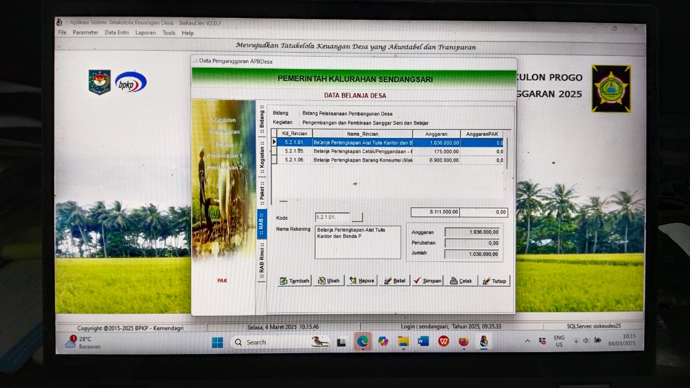Click Belanja Perlengkapan Cetak/Penggandaan cell
Viewport: 690px width, 388px height.
pyautogui.click(x=362, y=151)
